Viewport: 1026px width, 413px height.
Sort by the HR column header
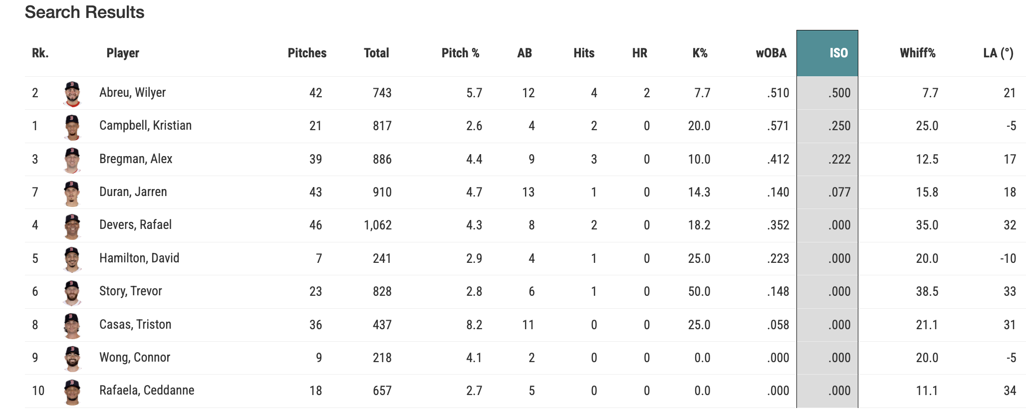pyautogui.click(x=639, y=53)
